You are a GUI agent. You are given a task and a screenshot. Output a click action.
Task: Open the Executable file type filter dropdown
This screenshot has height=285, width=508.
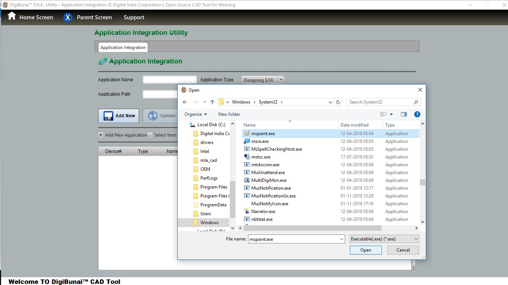[x=385, y=239]
